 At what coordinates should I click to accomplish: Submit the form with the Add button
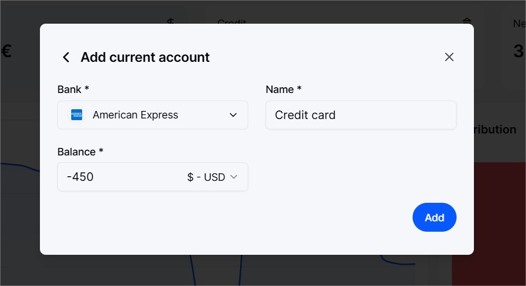click(x=434, y=217)
